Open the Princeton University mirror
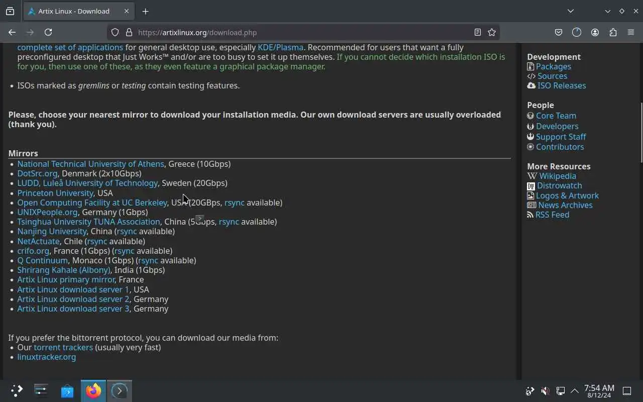Image resolution: width=643 pixels, height=402 pixels. coord(55,193)
